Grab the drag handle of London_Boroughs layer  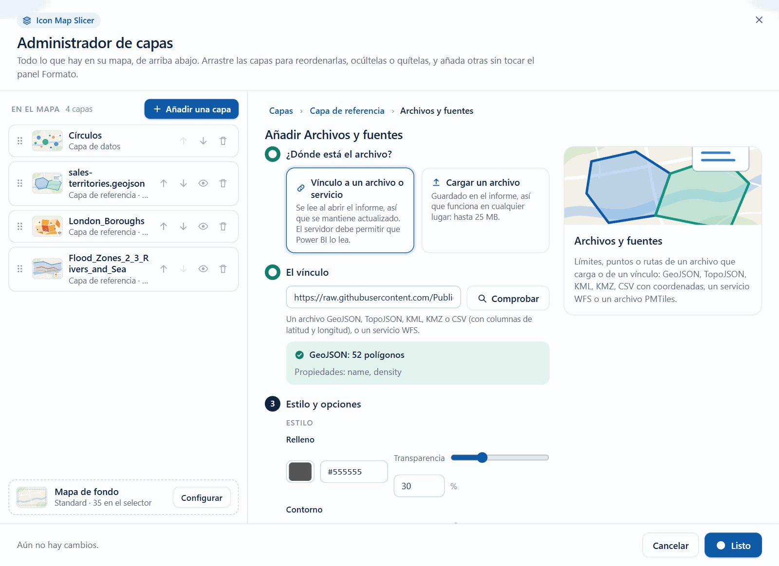(20, 227)
